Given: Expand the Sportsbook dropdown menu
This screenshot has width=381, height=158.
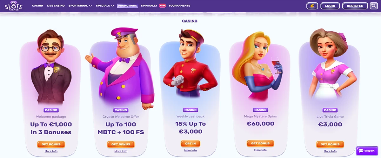Looking at the screenshot, I should [x=80, y=6].
